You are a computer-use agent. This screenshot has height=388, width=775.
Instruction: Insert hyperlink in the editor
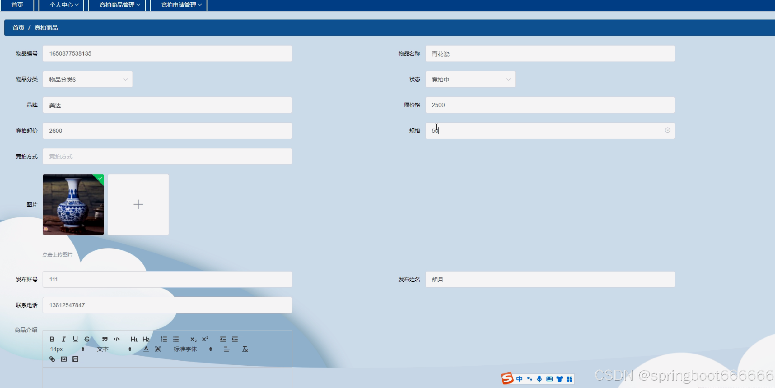click(x=52, y=359)
